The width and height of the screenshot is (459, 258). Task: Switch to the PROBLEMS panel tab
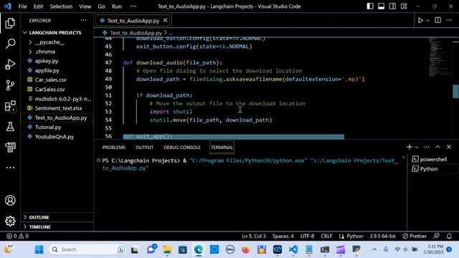tap(114, 147)
